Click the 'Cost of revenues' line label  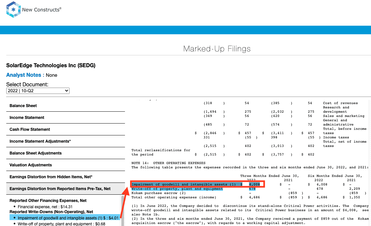click(340, 103)
